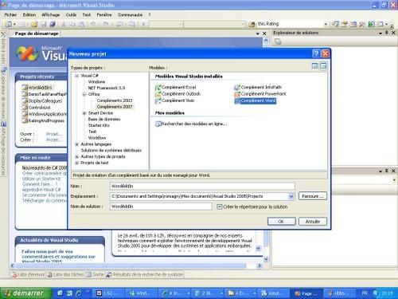The image size is (398, 299).
Task: Click the Nom de solution field
Action: point(161,207)
